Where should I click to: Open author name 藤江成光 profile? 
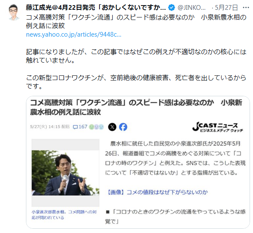[96, 8]
